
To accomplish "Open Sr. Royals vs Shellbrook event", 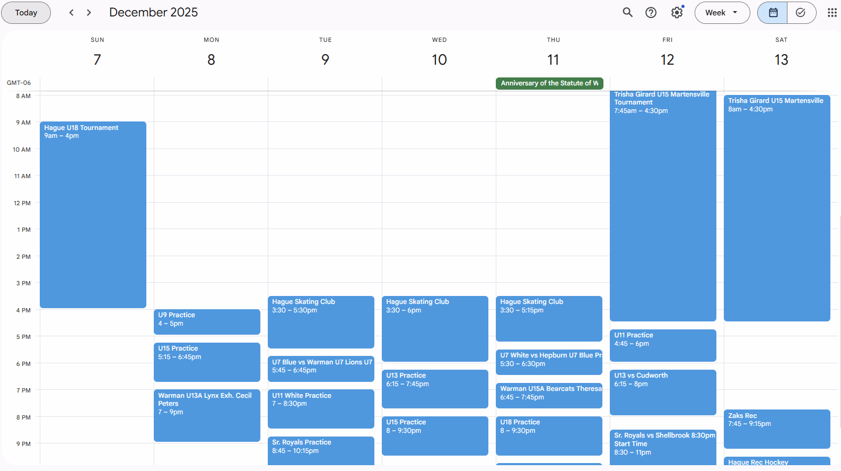I will (x=663, y=446).
